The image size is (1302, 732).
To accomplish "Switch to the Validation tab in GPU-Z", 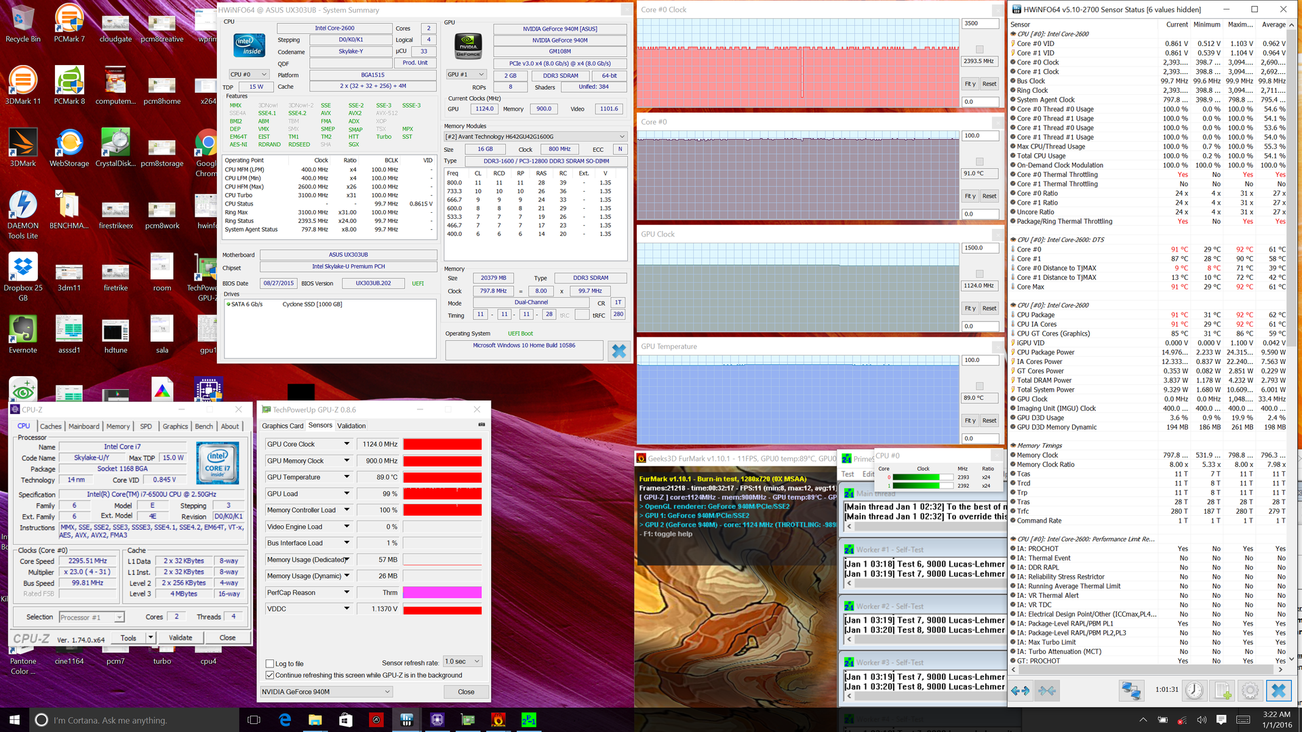I will click(x=351, y=426).
